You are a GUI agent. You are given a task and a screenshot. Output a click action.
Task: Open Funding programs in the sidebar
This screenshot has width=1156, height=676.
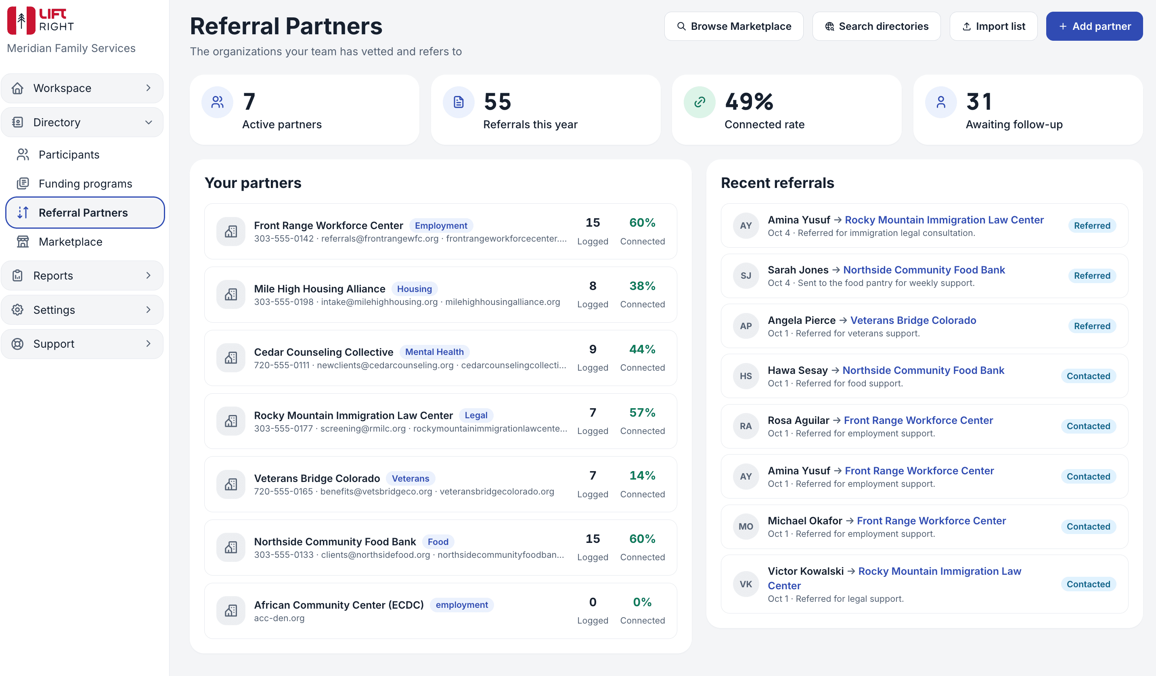(85, 184)
